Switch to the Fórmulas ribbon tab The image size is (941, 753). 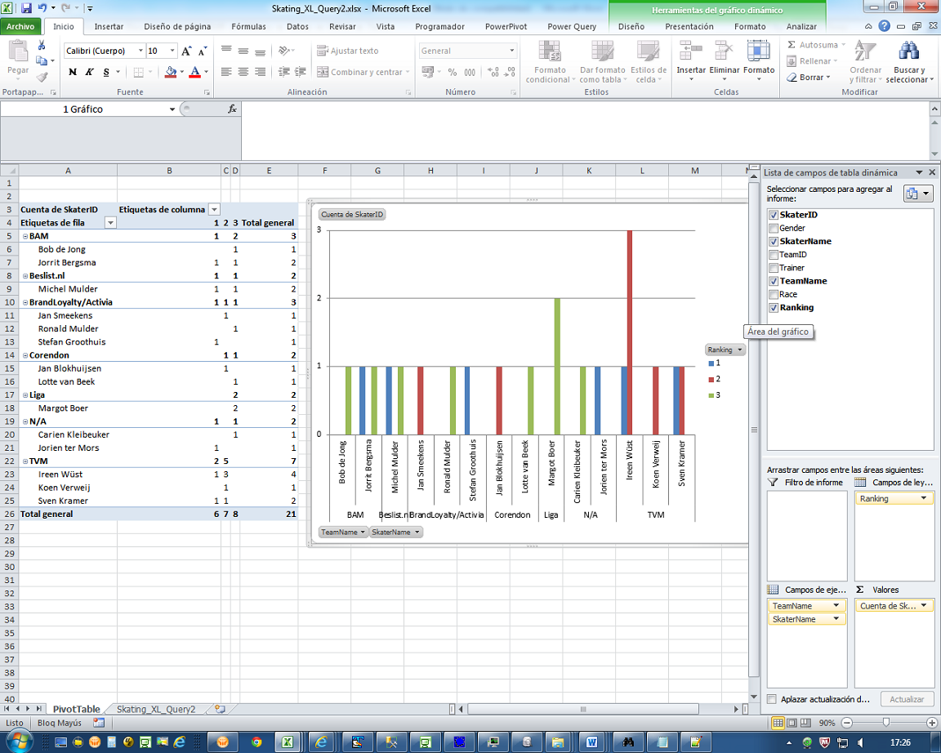click(248, 26)
